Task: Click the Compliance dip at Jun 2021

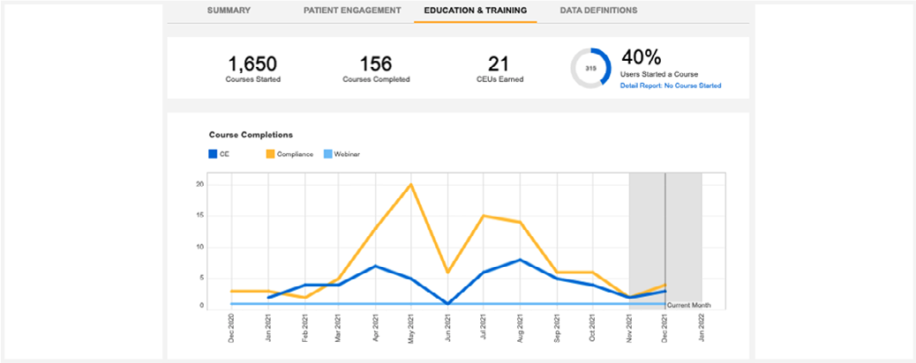Action: point(448,271)
